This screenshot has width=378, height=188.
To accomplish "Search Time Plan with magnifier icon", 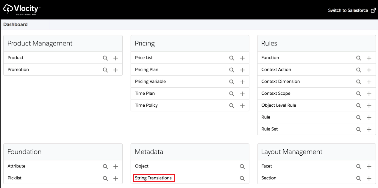I will pos(232,94).
